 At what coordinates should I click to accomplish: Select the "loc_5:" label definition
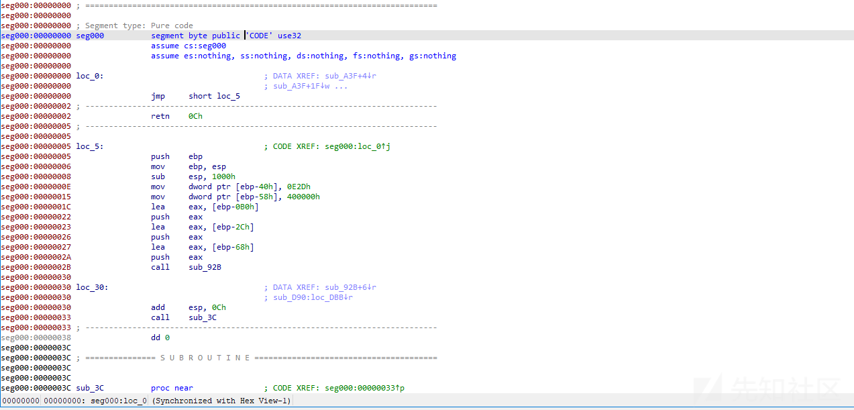pos(90,146)
